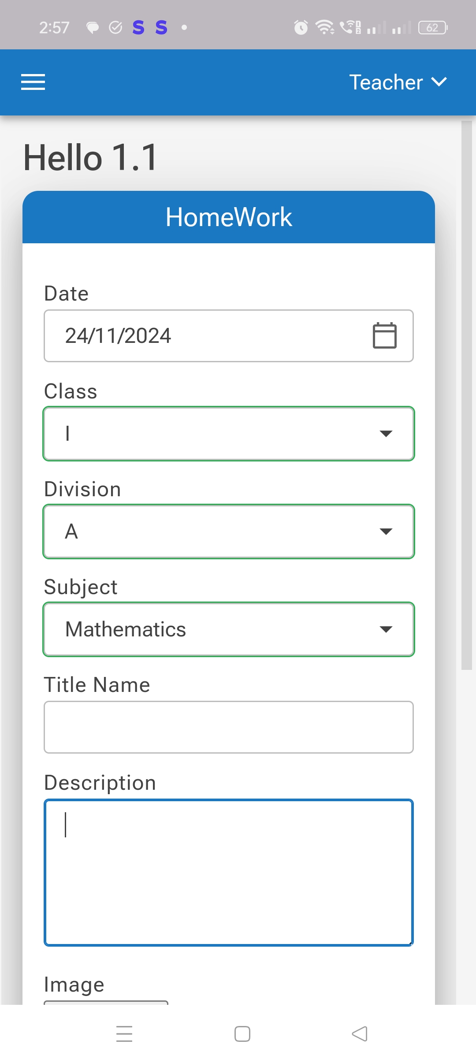Click the page vertical scrollbar
The width and height of the screenshot is (476, 1063).
pos(466,397)
